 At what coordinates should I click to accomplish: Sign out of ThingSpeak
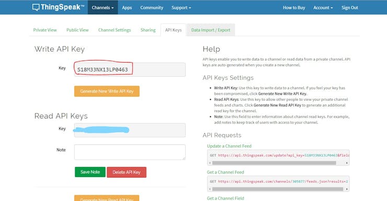(x=349, y=8)
